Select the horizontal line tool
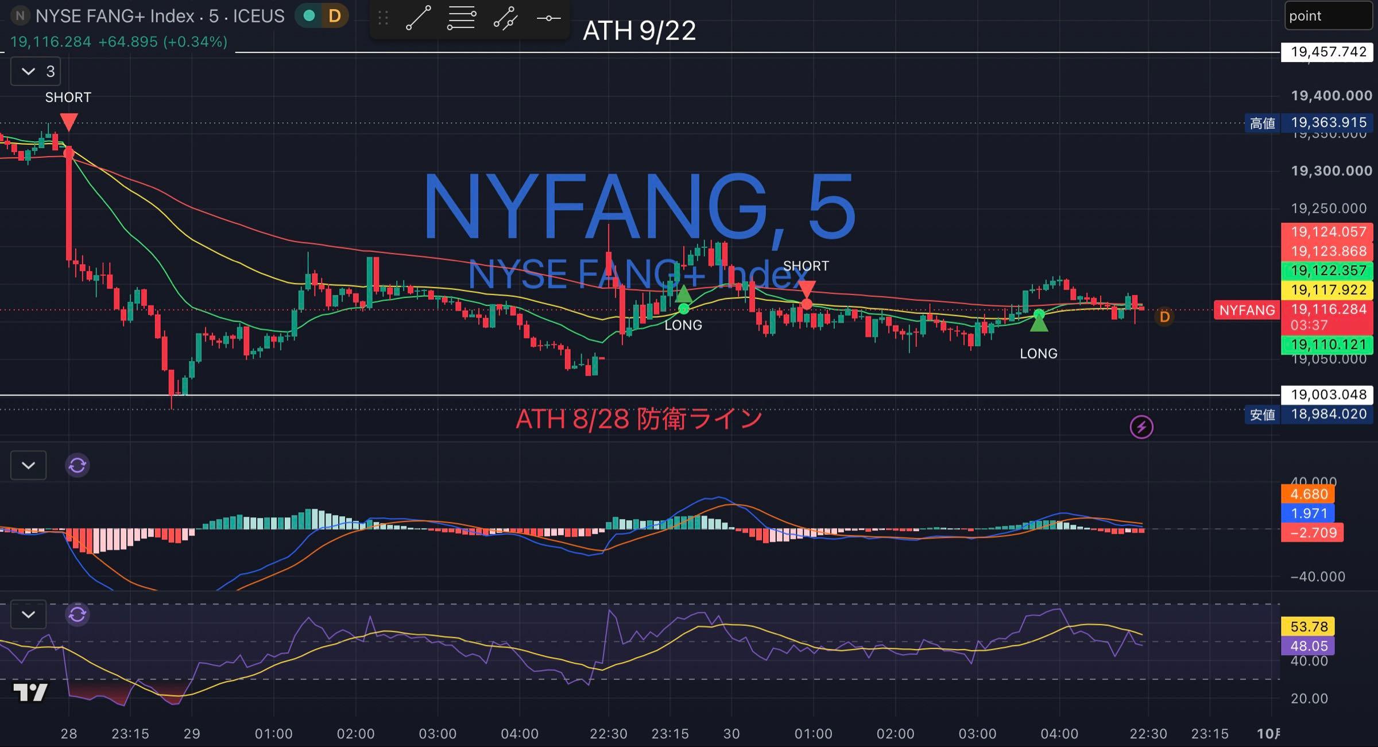 tap(548, 18)
